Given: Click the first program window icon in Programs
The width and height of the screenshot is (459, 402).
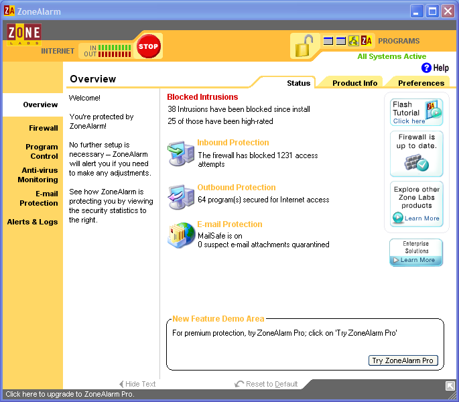Looking at the screenshot, I should (328, 41).
